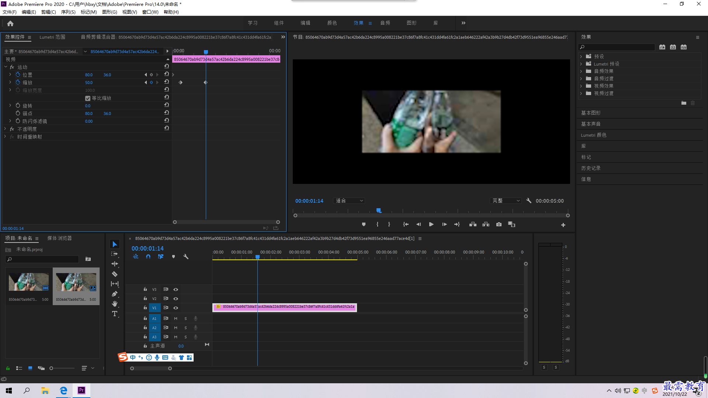Select the Hand tool

tap(115, 304)
